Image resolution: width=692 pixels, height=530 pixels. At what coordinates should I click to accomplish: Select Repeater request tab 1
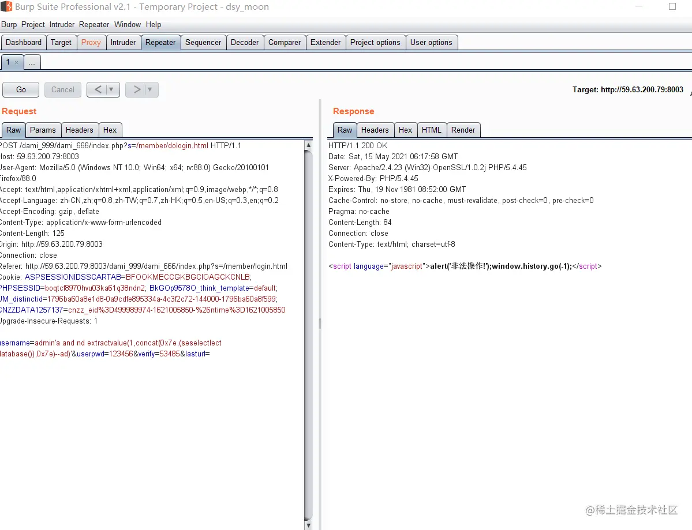tap(8, 62)
